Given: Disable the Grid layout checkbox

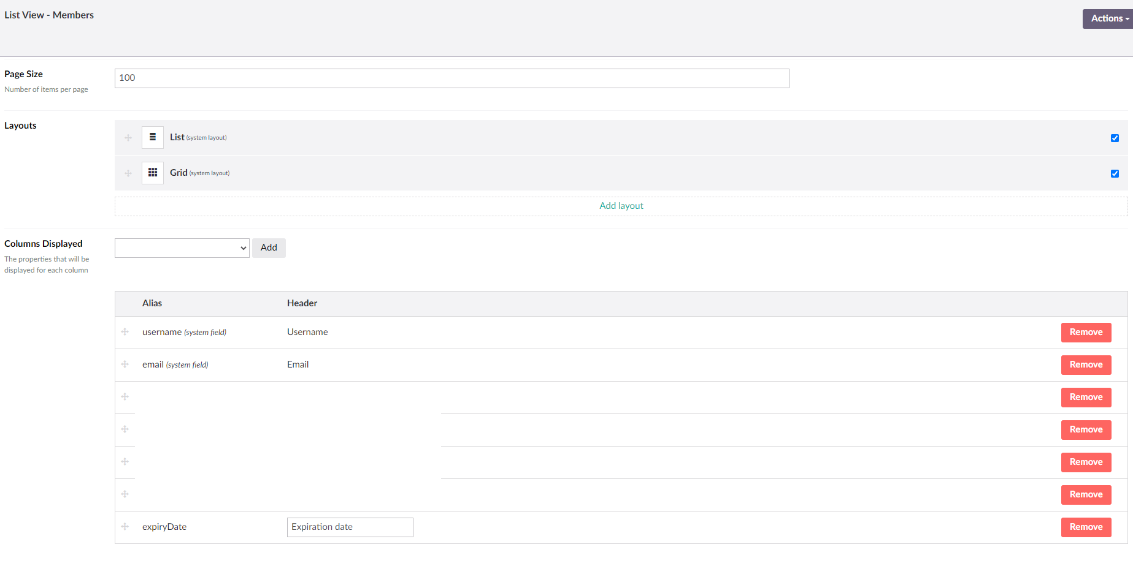Looking at the screenshot, I should coord(1115,173).
